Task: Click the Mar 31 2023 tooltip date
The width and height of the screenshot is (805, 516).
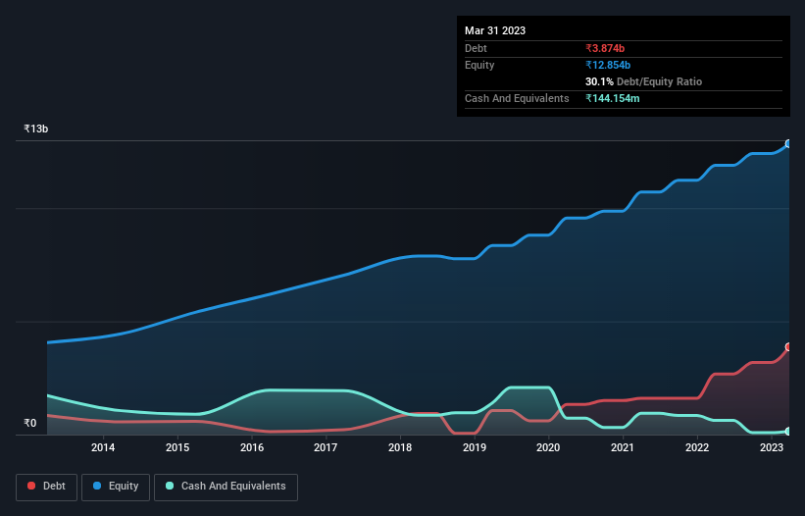Action: click(495, 30)
